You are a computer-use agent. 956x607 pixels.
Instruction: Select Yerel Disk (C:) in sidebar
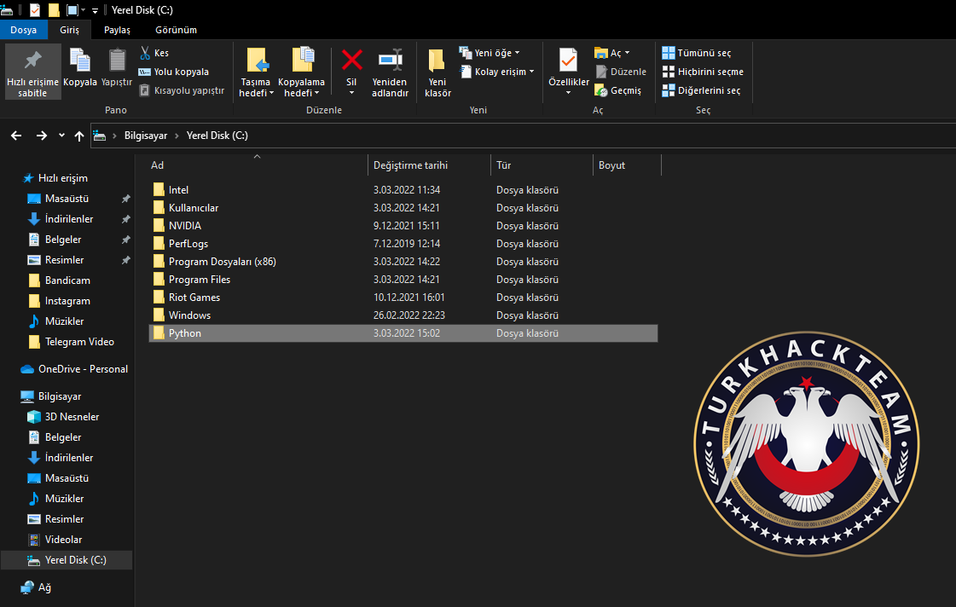[67, 560]
